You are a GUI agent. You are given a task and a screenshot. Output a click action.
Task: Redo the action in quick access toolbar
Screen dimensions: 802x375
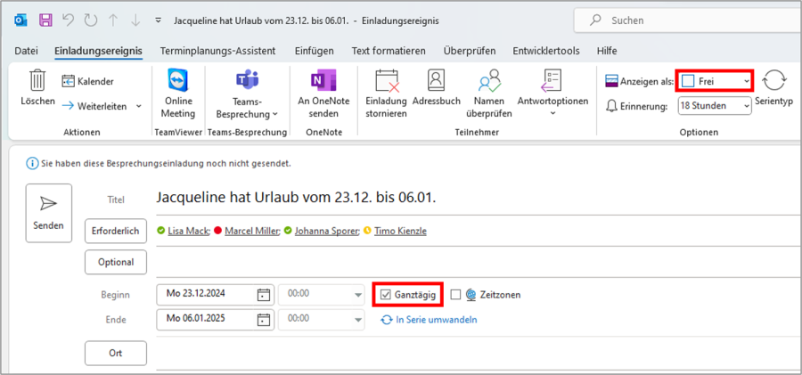(x=91, y=20)
